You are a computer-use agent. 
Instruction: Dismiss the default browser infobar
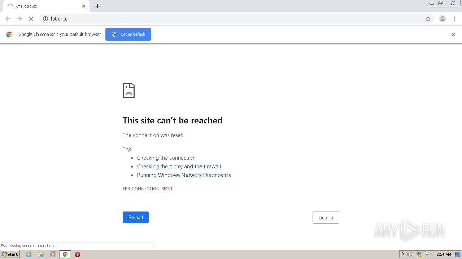(453, 35)
